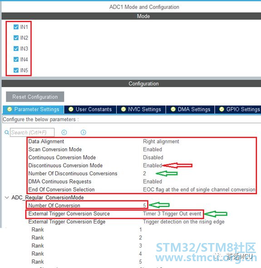Select the Rank 4 row
The image size is (261, 268).
pos(87,253)
